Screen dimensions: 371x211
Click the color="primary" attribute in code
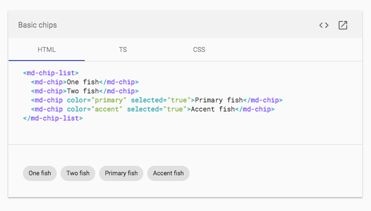97,100
